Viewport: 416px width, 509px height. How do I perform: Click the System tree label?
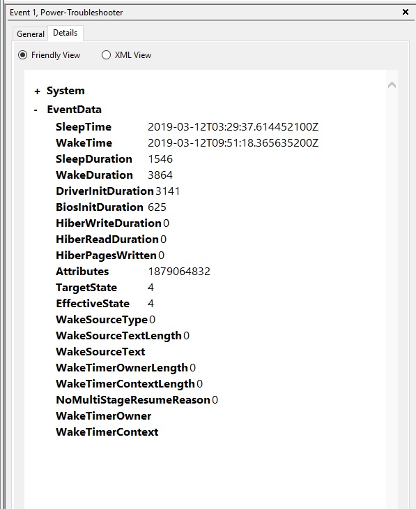[66, 91]
